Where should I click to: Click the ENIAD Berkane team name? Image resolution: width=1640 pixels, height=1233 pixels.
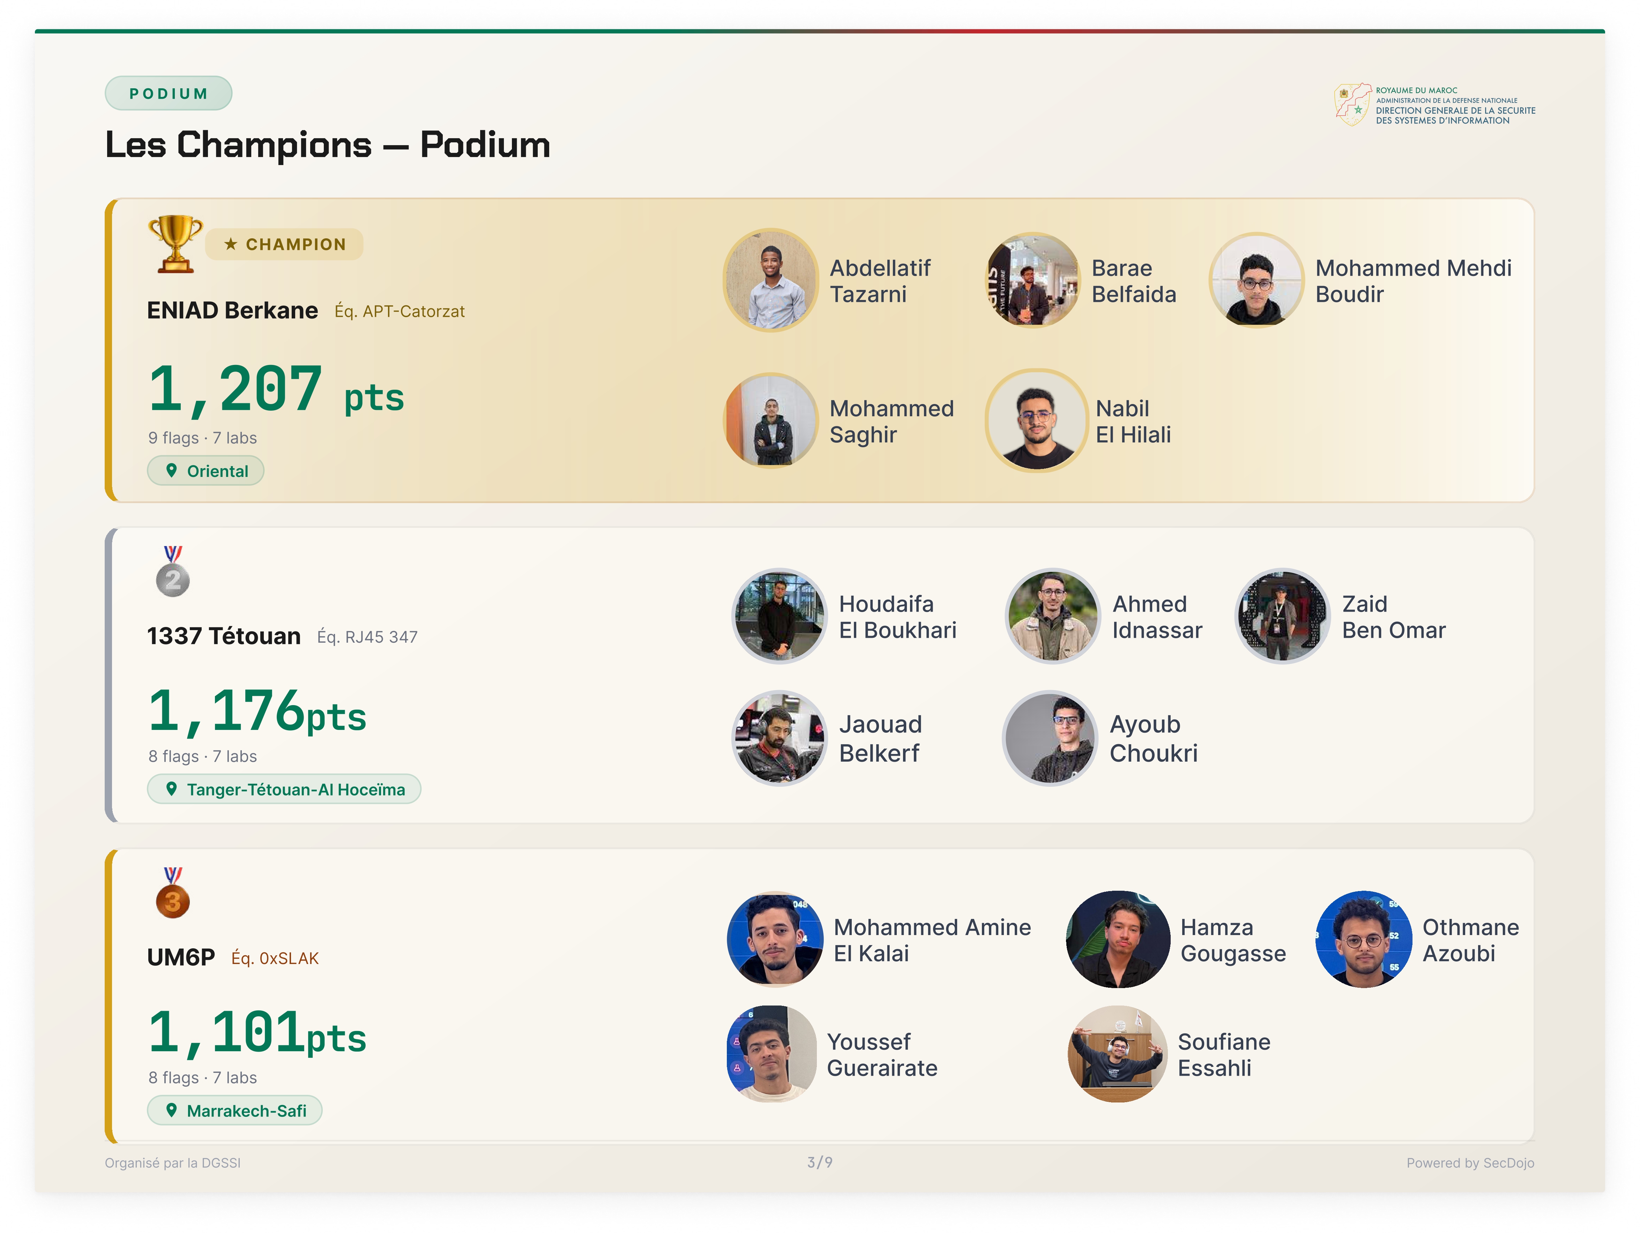click(x=232, y=310)
